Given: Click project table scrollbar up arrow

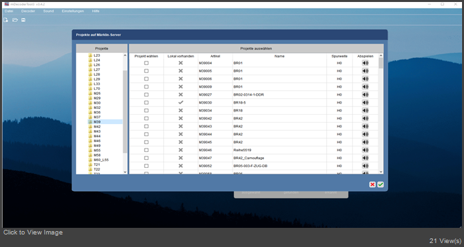Looking at the screenshot, I should coord(381,55).
